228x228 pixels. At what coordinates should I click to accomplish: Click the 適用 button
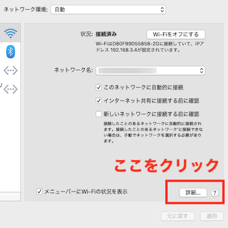coord(211,216)
